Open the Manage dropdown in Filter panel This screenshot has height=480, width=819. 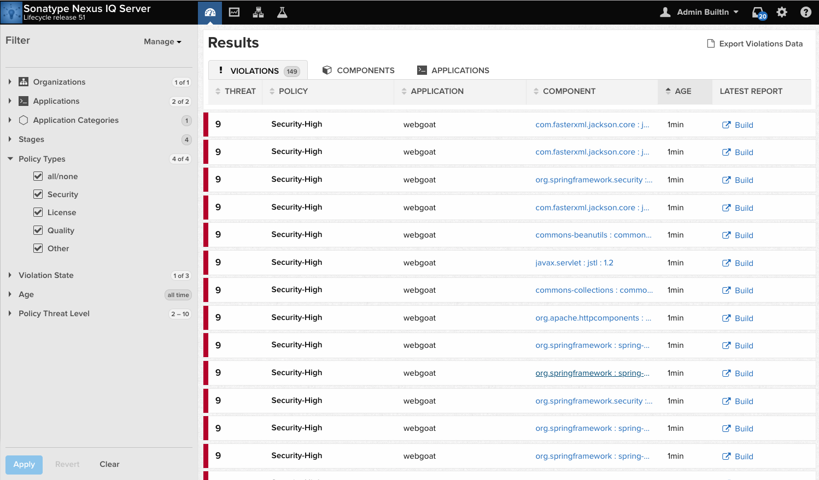click(x=162, y=41)
